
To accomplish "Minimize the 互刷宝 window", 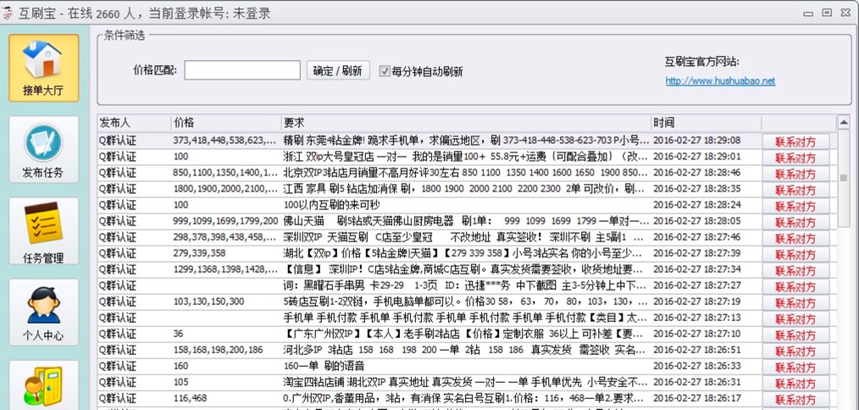I will [810, 14].
